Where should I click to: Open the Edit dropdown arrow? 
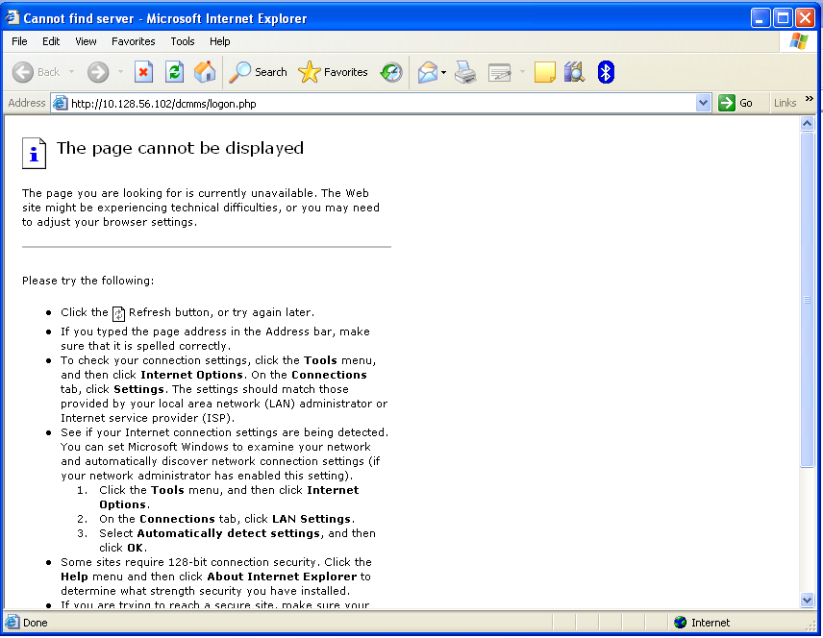(522, 72)
